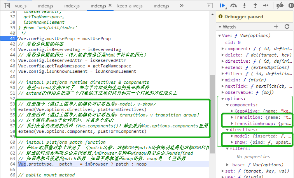
Task: Collapse the filters object
Action: point(227,148)
